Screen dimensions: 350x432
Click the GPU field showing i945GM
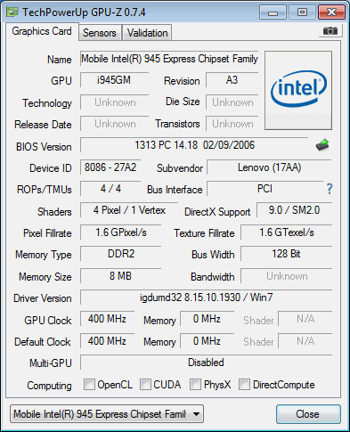(114, 80)
